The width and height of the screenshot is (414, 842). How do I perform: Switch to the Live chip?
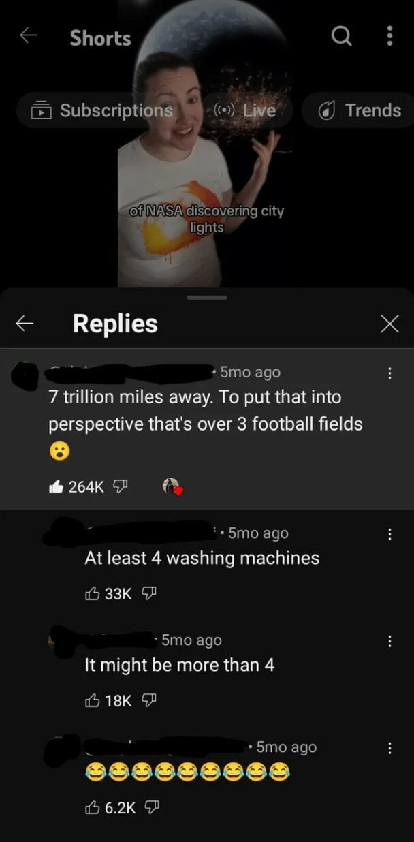click(244, 110)
